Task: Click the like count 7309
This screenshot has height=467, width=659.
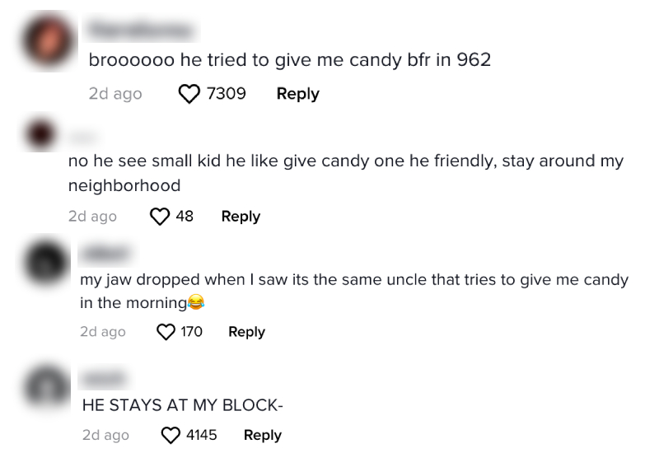Action: [226, 94]
